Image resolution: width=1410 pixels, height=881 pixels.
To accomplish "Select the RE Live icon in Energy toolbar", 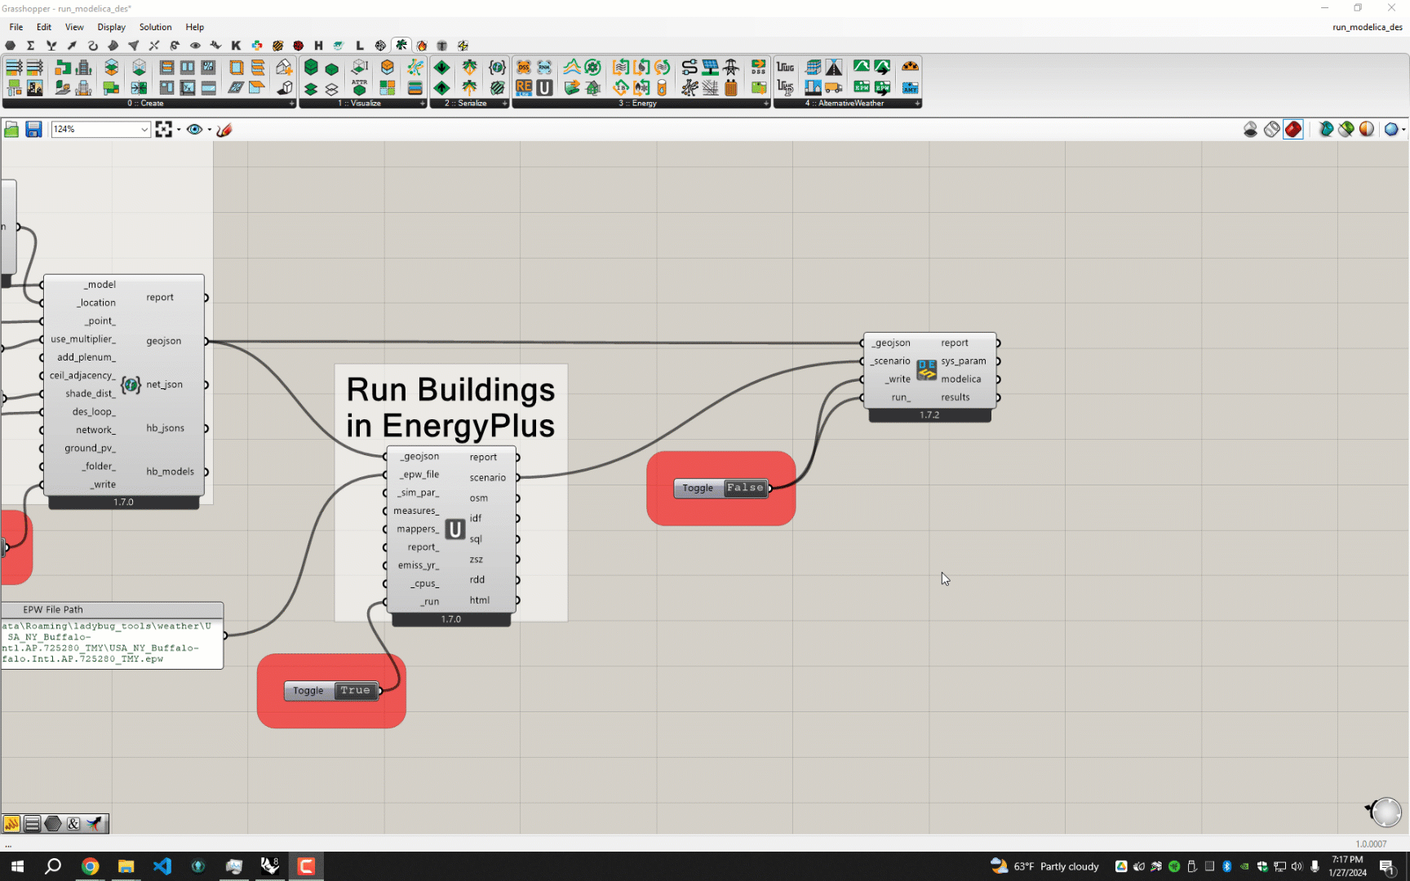I will (x=524, y=88).
